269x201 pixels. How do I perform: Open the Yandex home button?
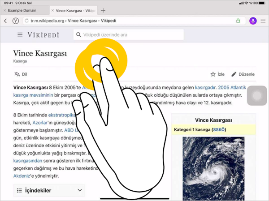(x=16, y=21)
